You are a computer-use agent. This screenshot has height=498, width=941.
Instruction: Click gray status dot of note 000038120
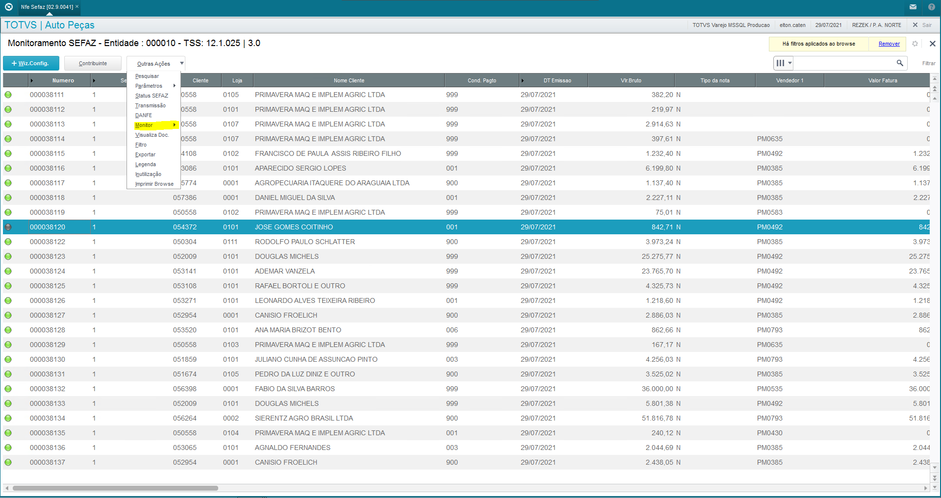8,227
